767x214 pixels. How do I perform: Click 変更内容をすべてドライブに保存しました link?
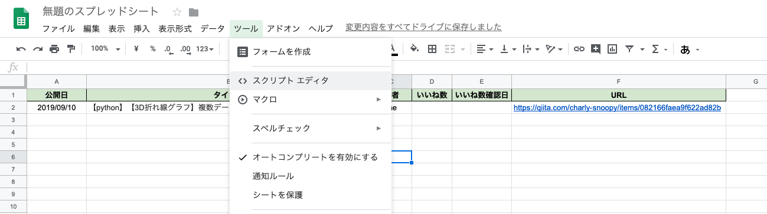pos(424,27)
